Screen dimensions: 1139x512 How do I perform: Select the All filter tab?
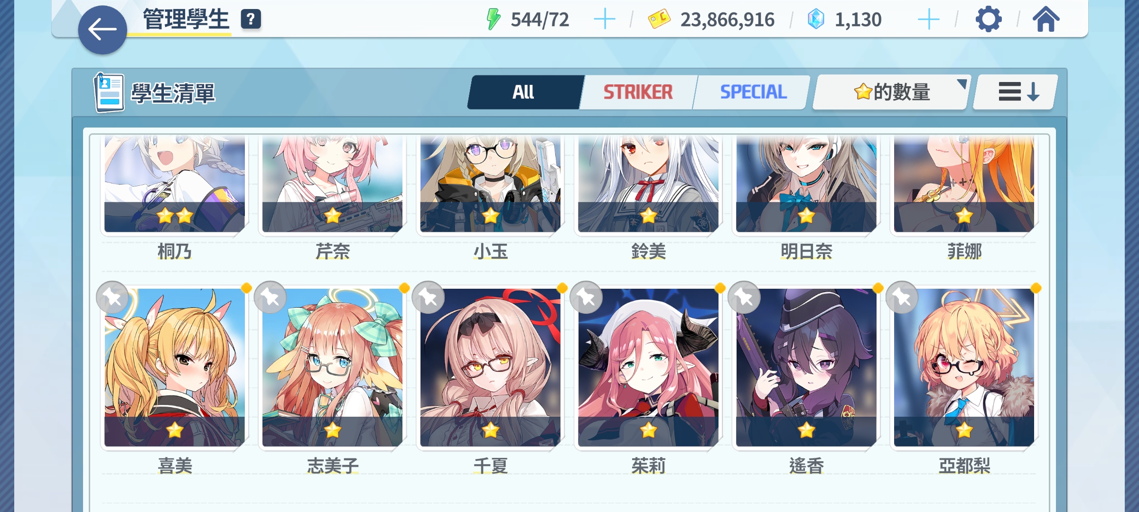tap(524, 92)
